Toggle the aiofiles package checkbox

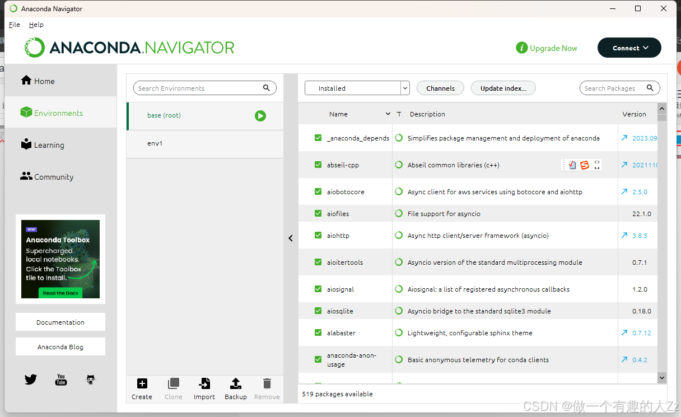click(318, 213)
